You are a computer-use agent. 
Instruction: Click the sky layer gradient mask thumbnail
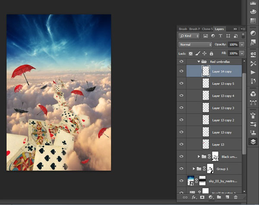[202, 180]
